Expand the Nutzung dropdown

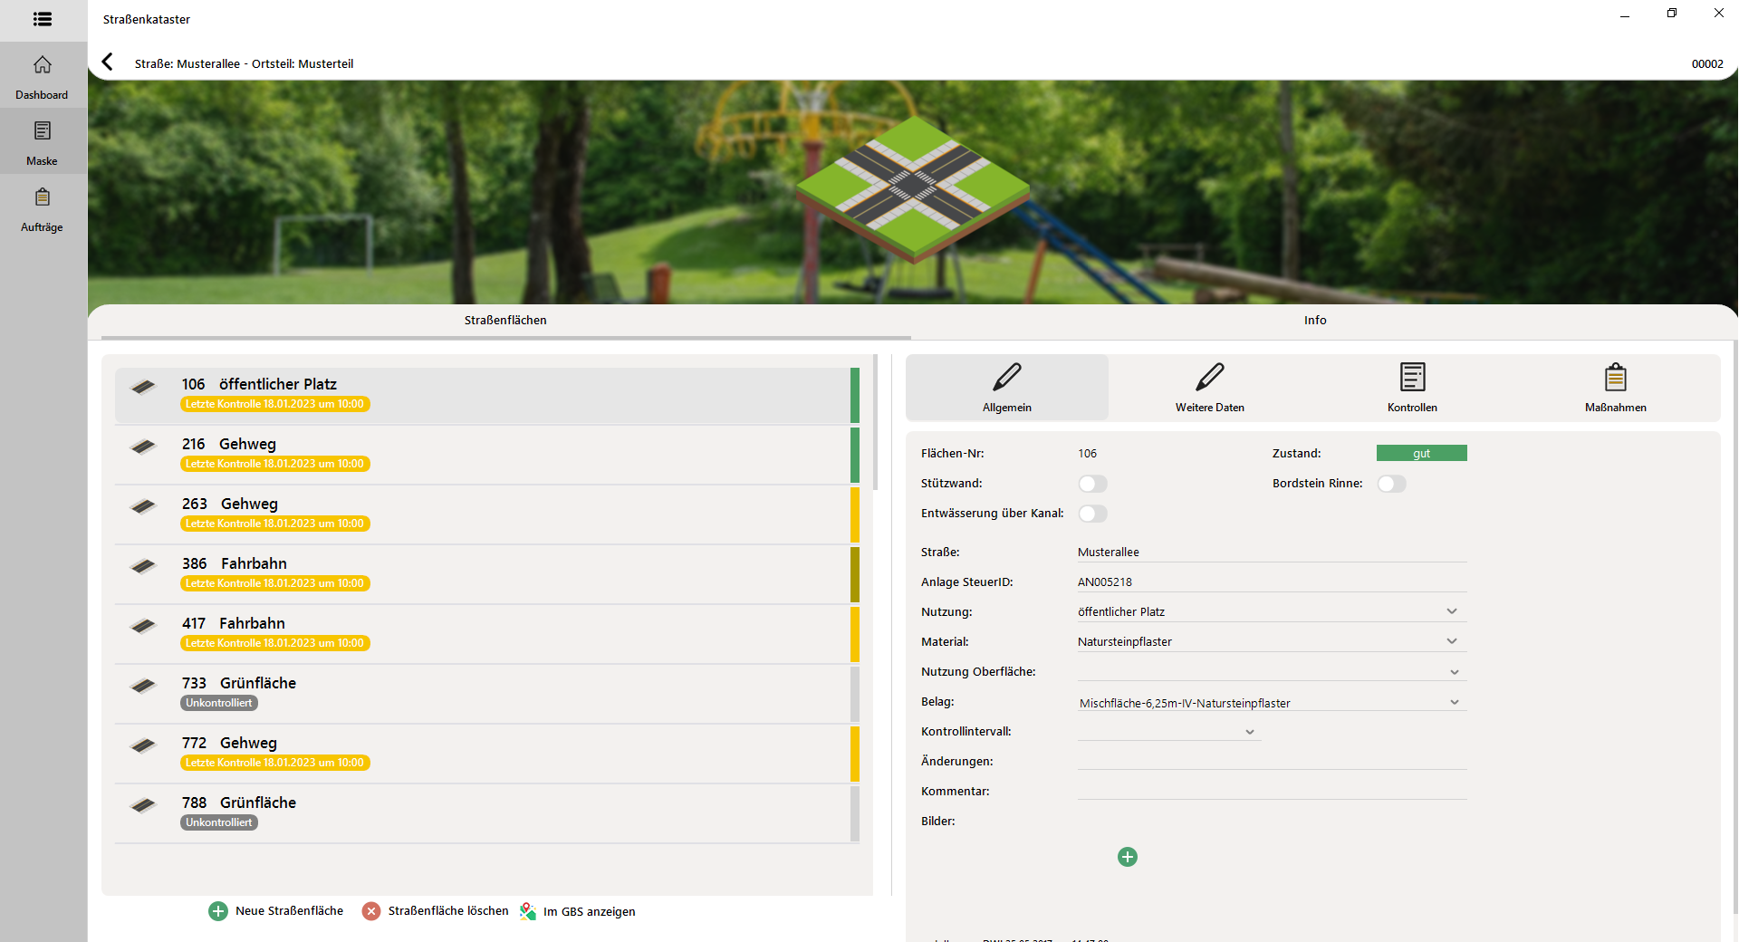click(1451, 611)
